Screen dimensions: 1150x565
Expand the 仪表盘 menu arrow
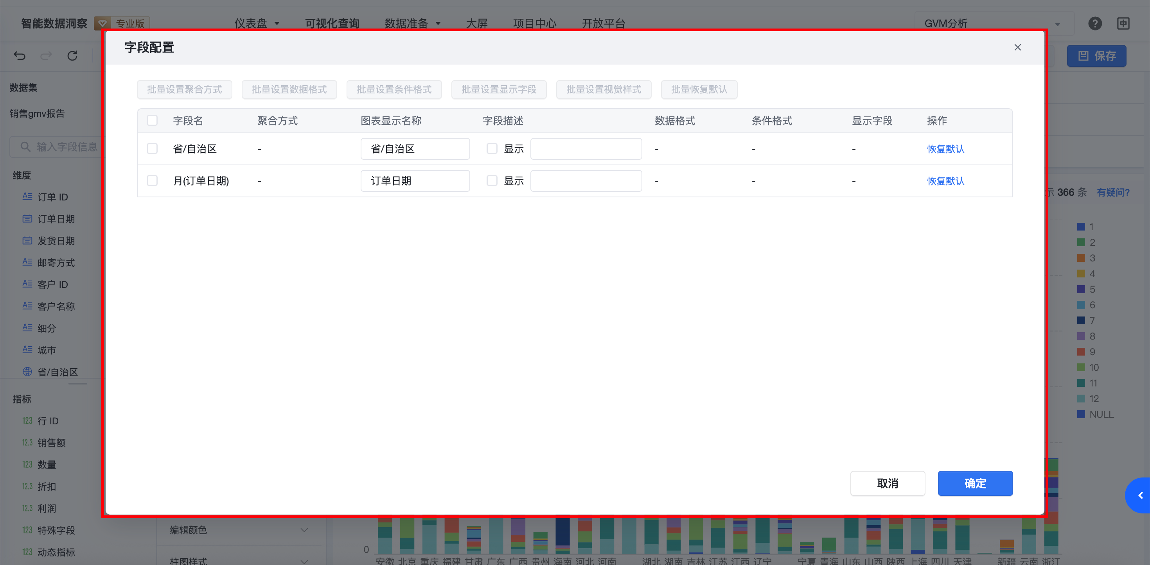click(x=277, y=23)
